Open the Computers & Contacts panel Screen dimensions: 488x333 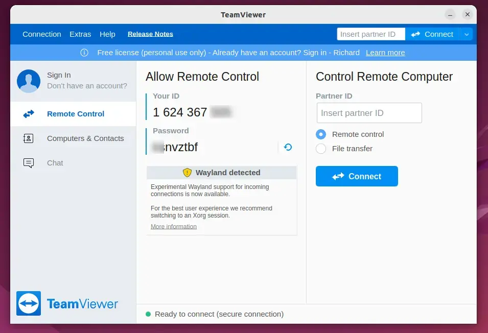click(85, 138)
